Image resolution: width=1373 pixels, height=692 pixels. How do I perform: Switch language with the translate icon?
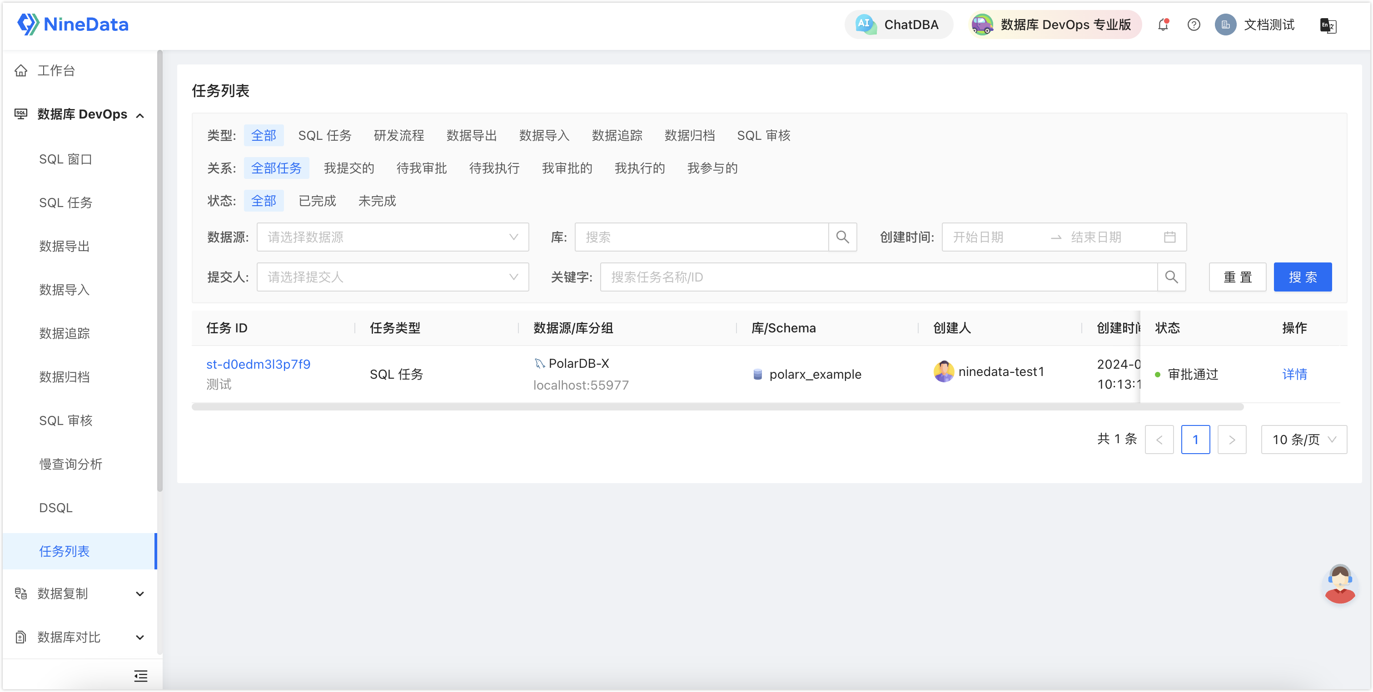[1327, 25]
